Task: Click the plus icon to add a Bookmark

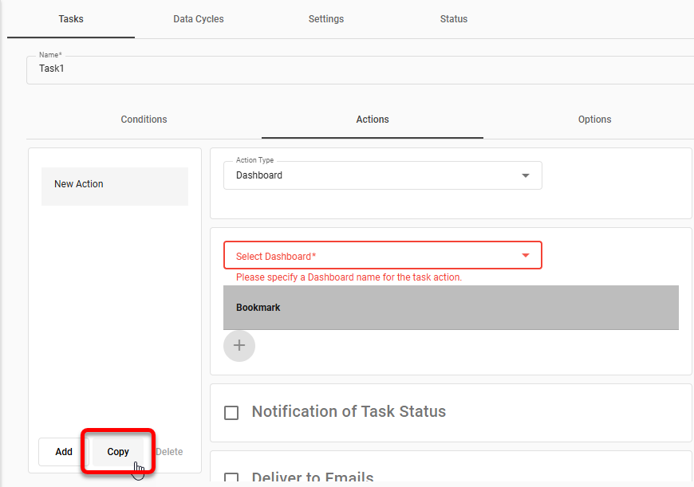Action: pyautogui.click(x=239, y=345)
